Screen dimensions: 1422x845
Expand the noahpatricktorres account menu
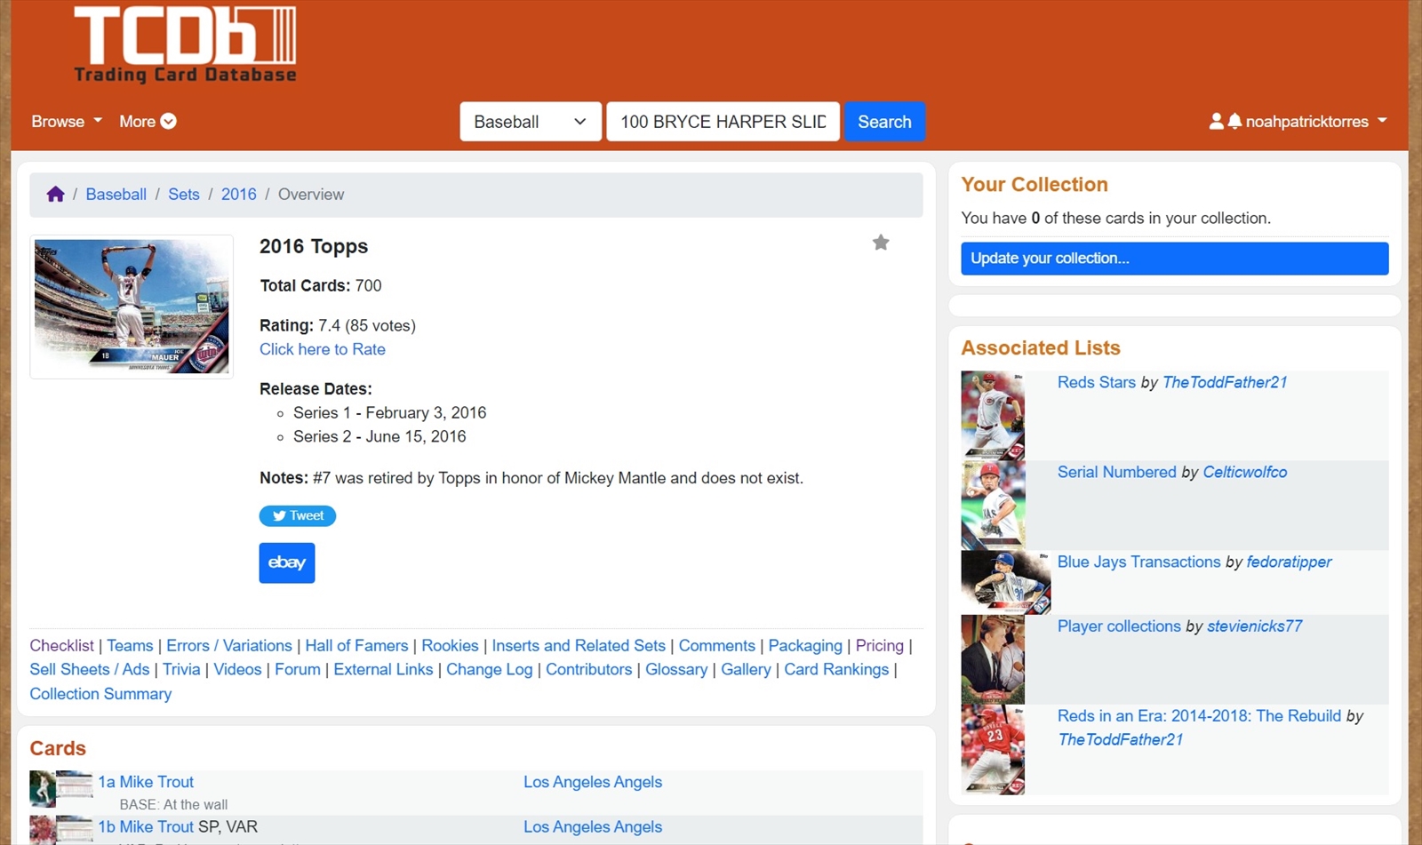1315,121
